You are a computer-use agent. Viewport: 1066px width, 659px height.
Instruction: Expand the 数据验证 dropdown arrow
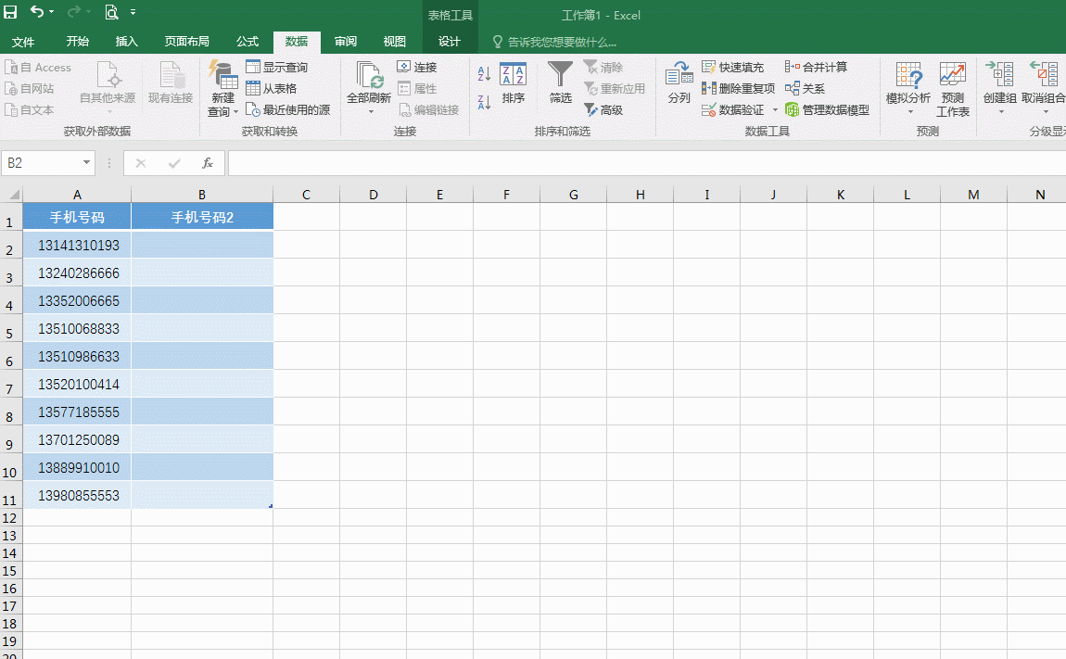click(775, 109)
